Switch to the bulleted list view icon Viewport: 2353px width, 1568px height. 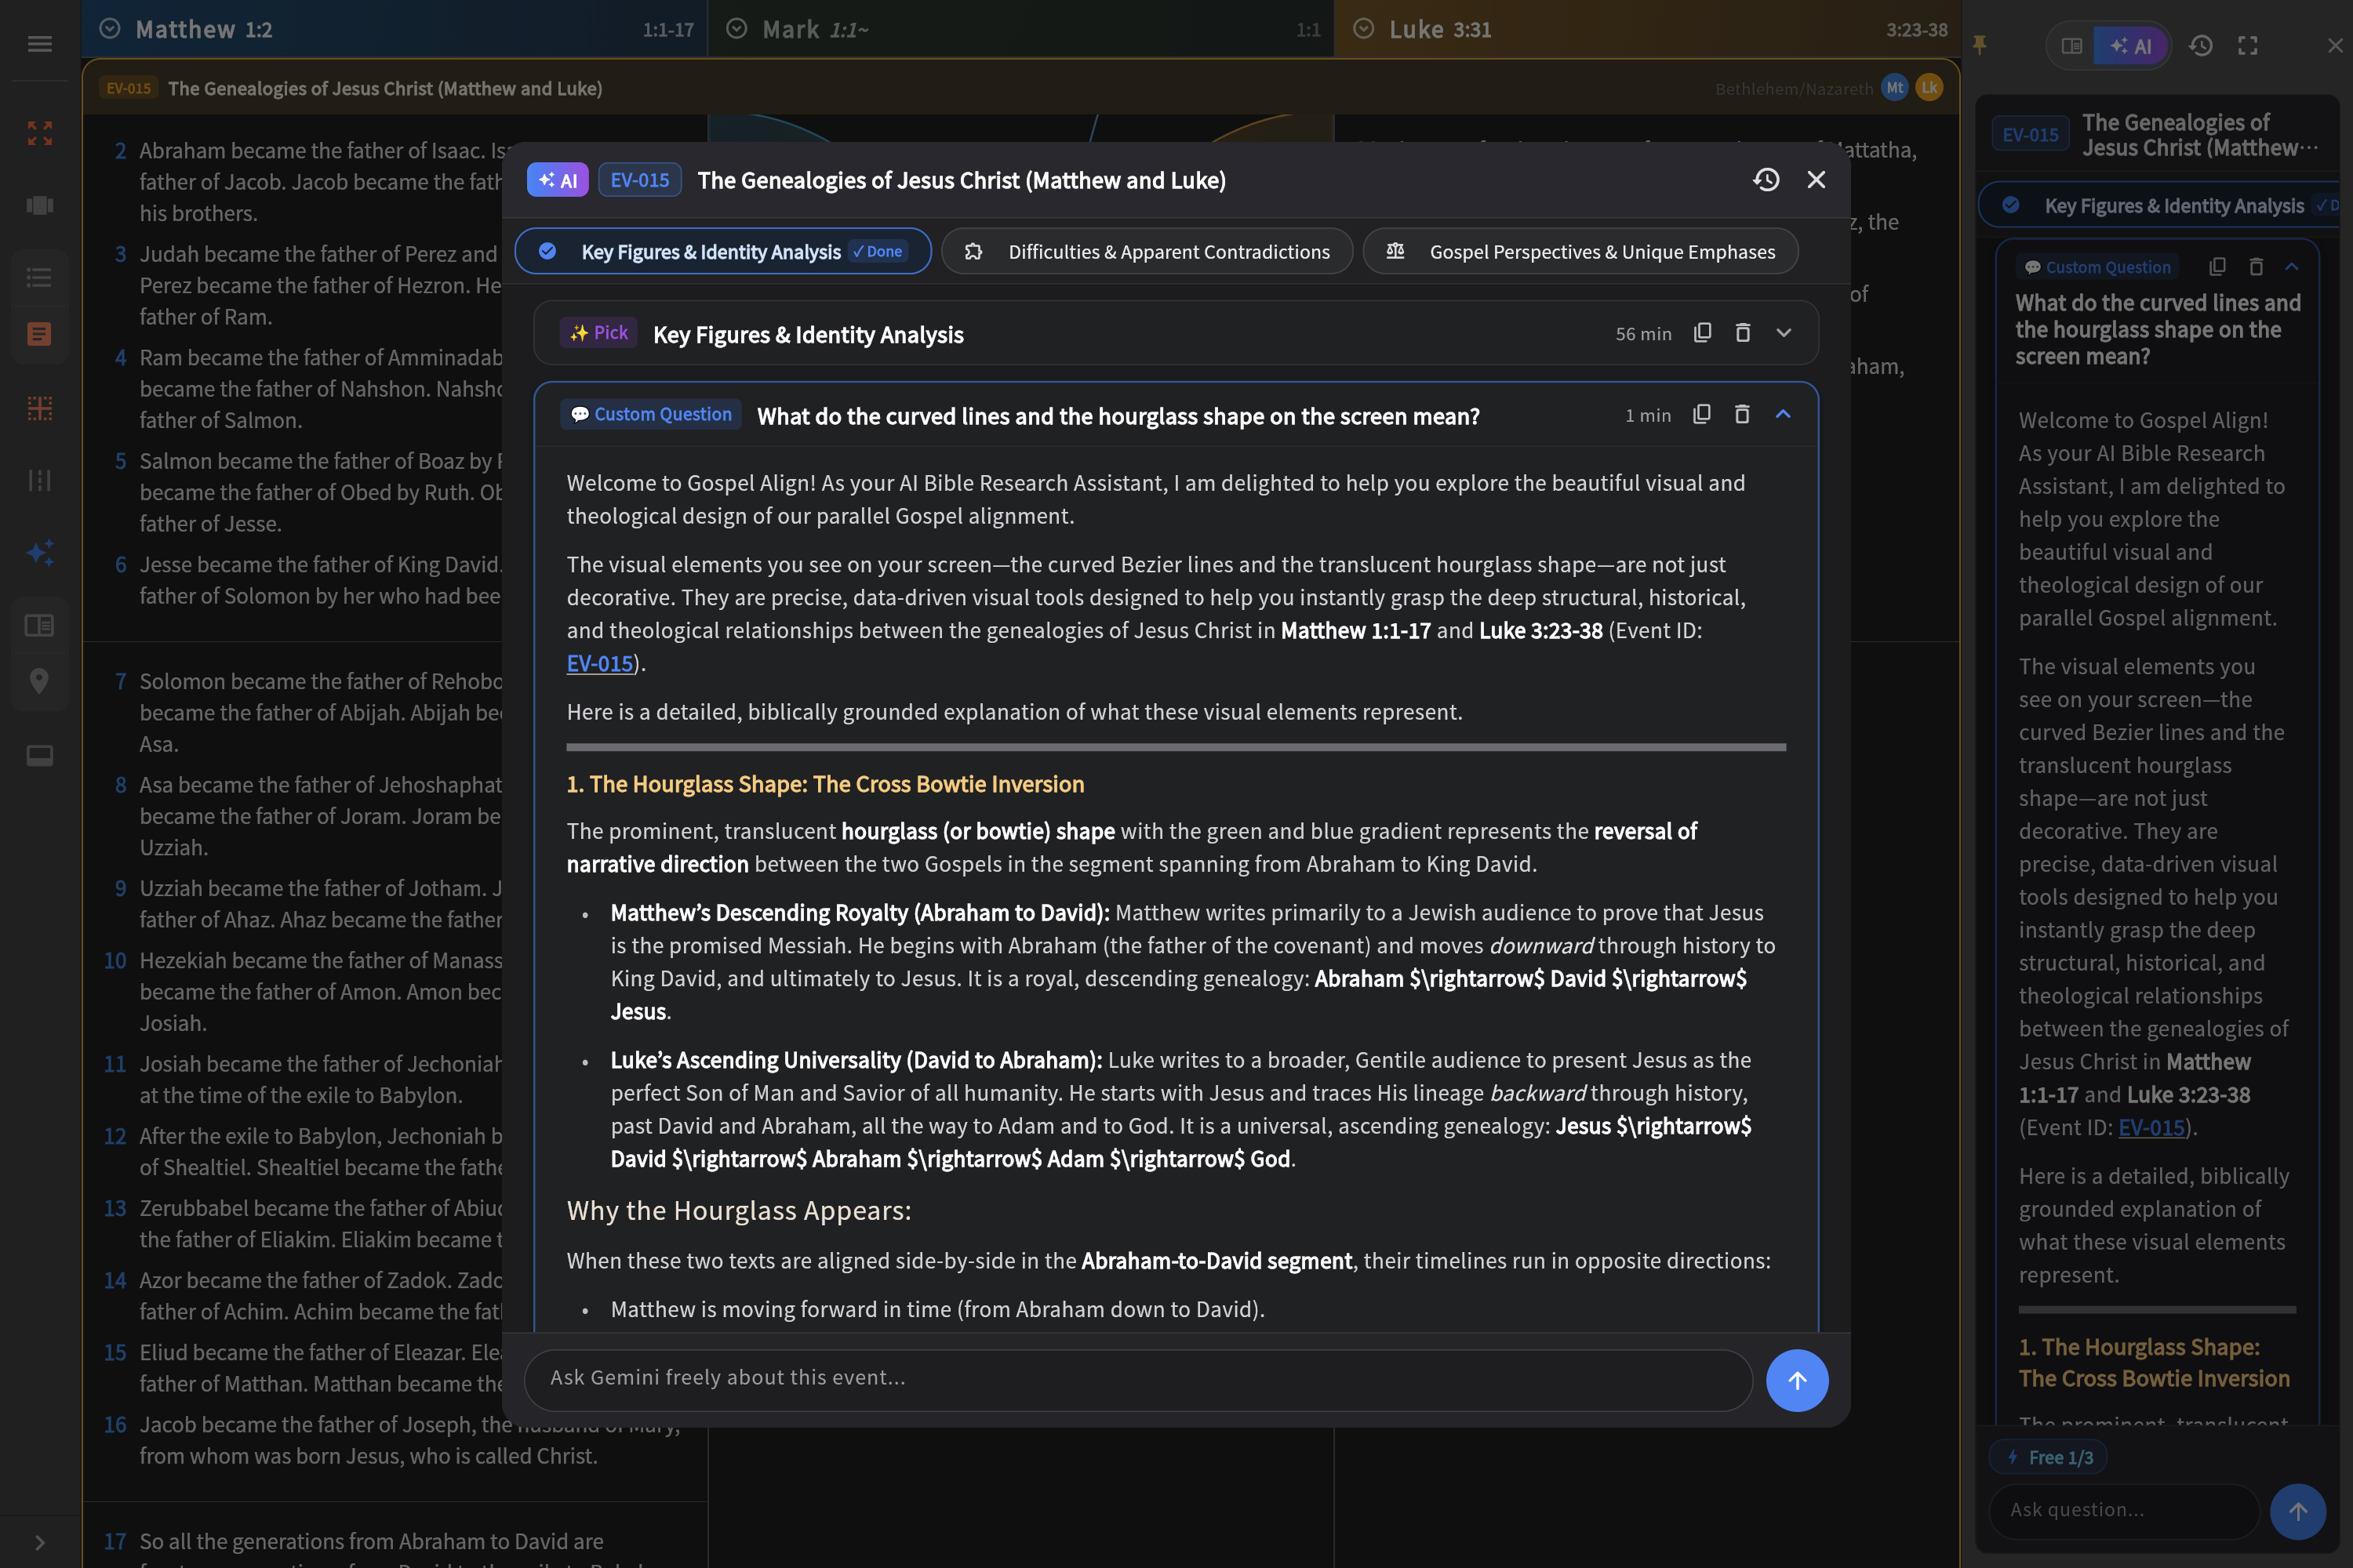pos(40,277)
